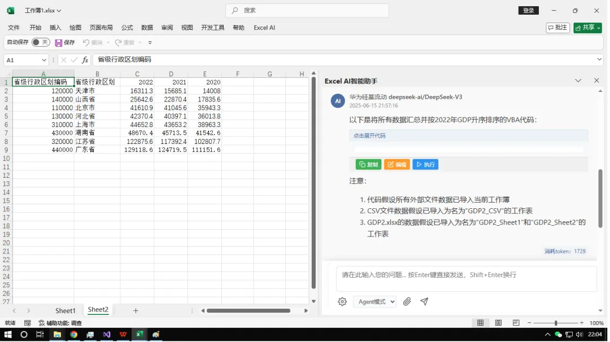Image resolution: width=610 pixels, height=342 pixels.
Task: Click the AI avatar icon in chat
Action: [x=338, y=101]
